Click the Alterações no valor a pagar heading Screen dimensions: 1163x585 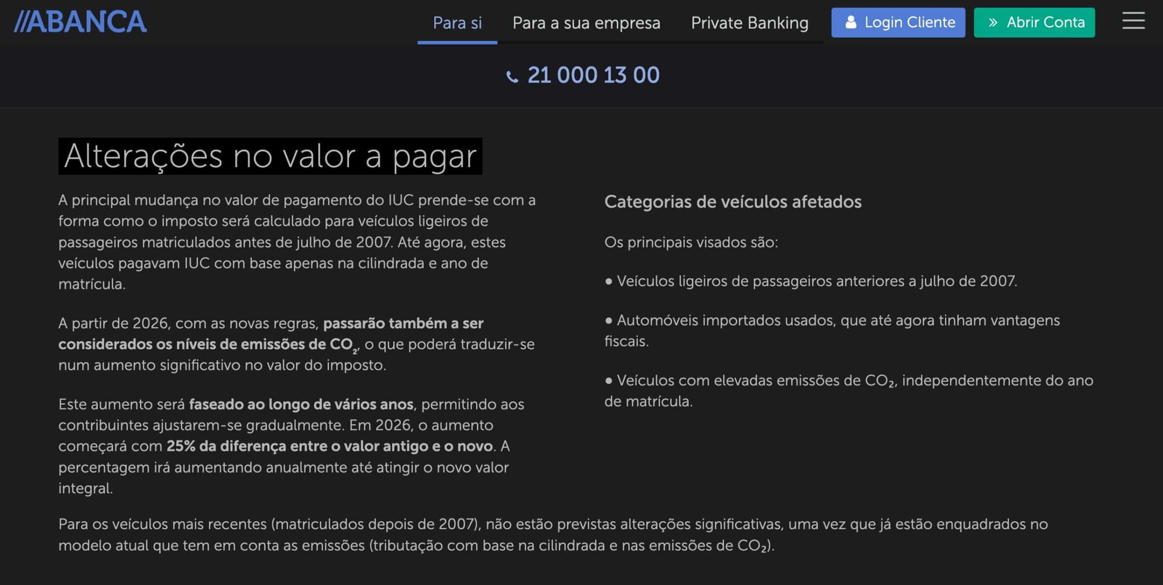point(270,156)
